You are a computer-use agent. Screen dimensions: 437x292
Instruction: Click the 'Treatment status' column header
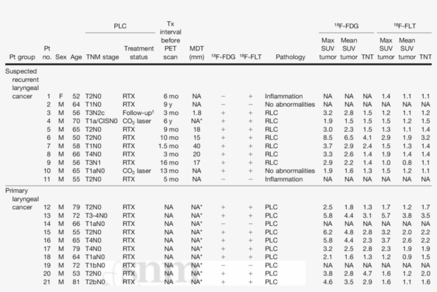[139, 53]
